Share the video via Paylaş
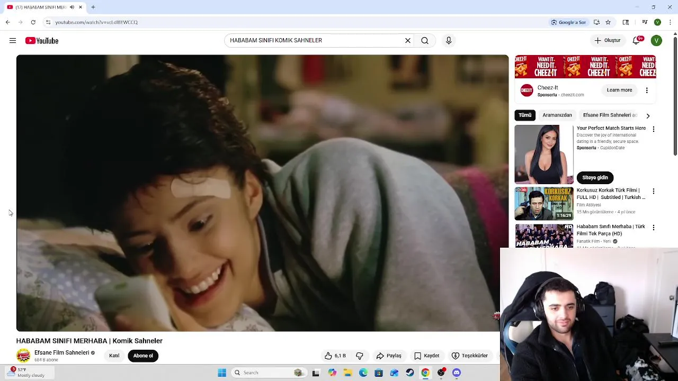The image size is (678, 381). pos(389,356)
